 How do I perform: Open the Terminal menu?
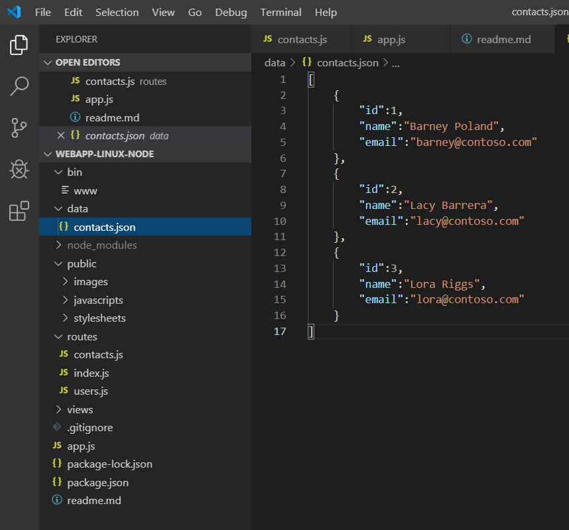point(281,12)
